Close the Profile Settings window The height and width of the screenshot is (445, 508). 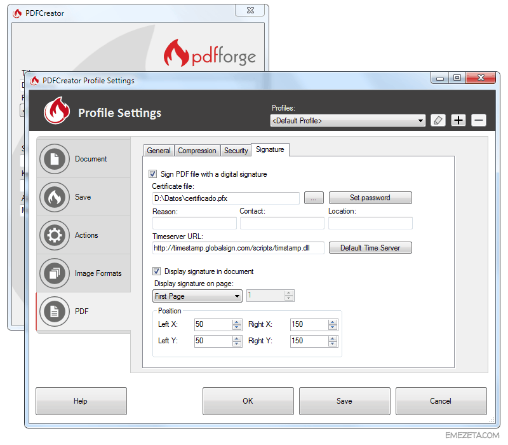click(x=481, y=78)
